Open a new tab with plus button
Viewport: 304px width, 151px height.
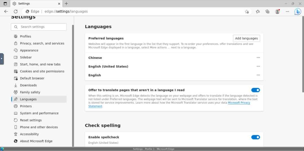66,3
